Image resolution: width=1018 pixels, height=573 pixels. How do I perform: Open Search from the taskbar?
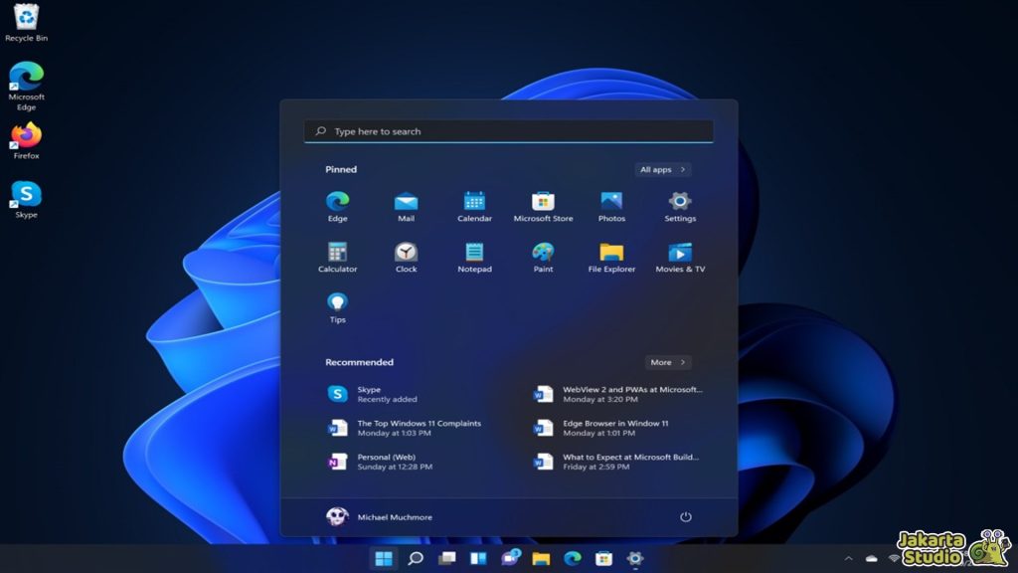click(x=416, y=558)
